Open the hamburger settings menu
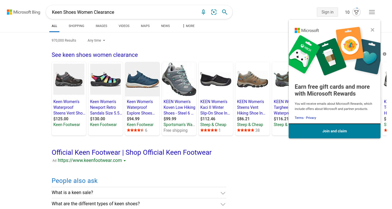Image resolution: width=392 pixels, height=209 pixels. click(x=372, y=12)
